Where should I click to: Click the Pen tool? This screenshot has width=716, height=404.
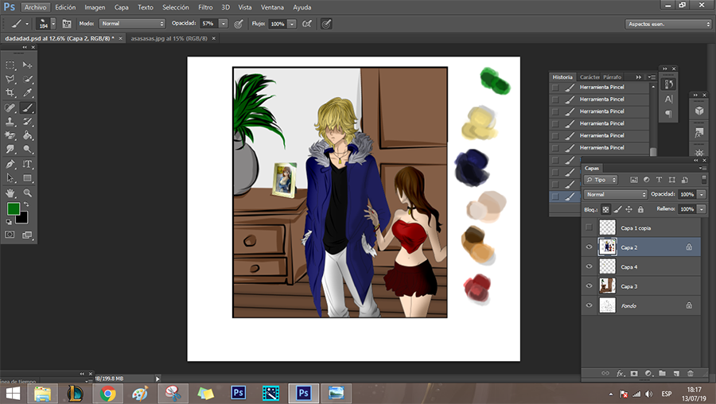10,164
